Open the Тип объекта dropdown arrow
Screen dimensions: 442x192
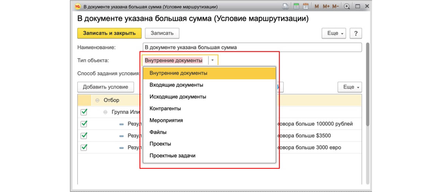click(x=213, y=60)
